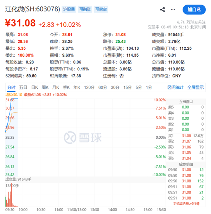Screen dimensions: 211x214
Task: Click the 买5 order row at 31.04
Action: tap(186, 158)
